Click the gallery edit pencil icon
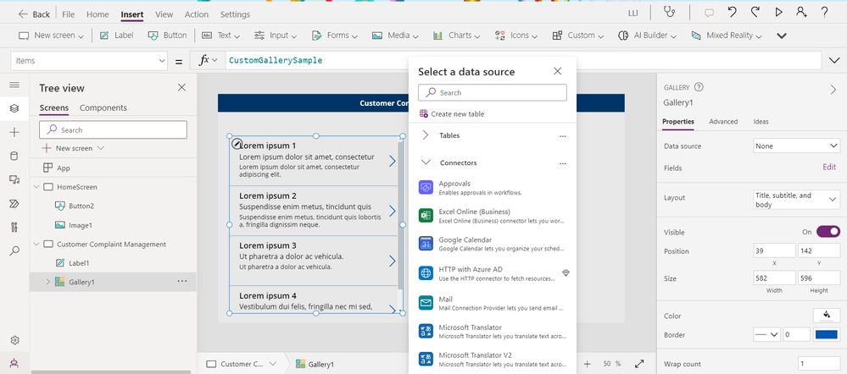The width and height of the screenshot is (847, 374). pyautogui.click(x=238, y=144)
